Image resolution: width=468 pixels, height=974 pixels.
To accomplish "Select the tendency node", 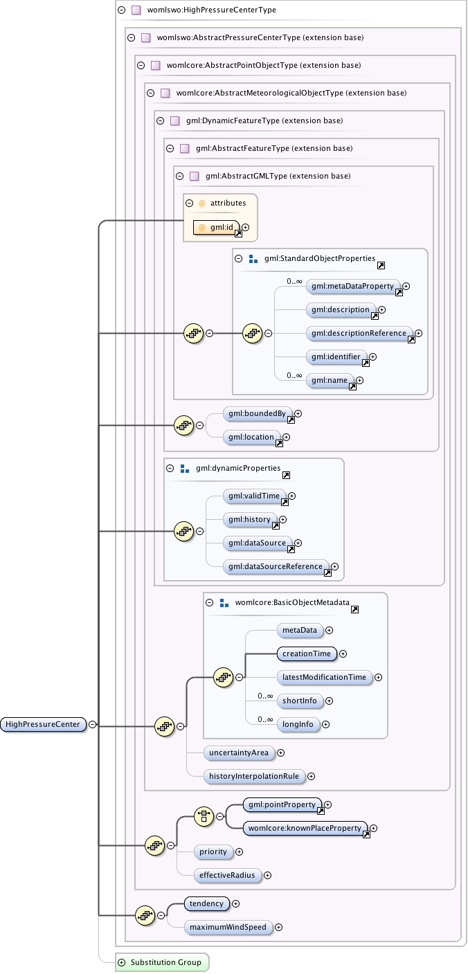I will (x=206, y=904).
